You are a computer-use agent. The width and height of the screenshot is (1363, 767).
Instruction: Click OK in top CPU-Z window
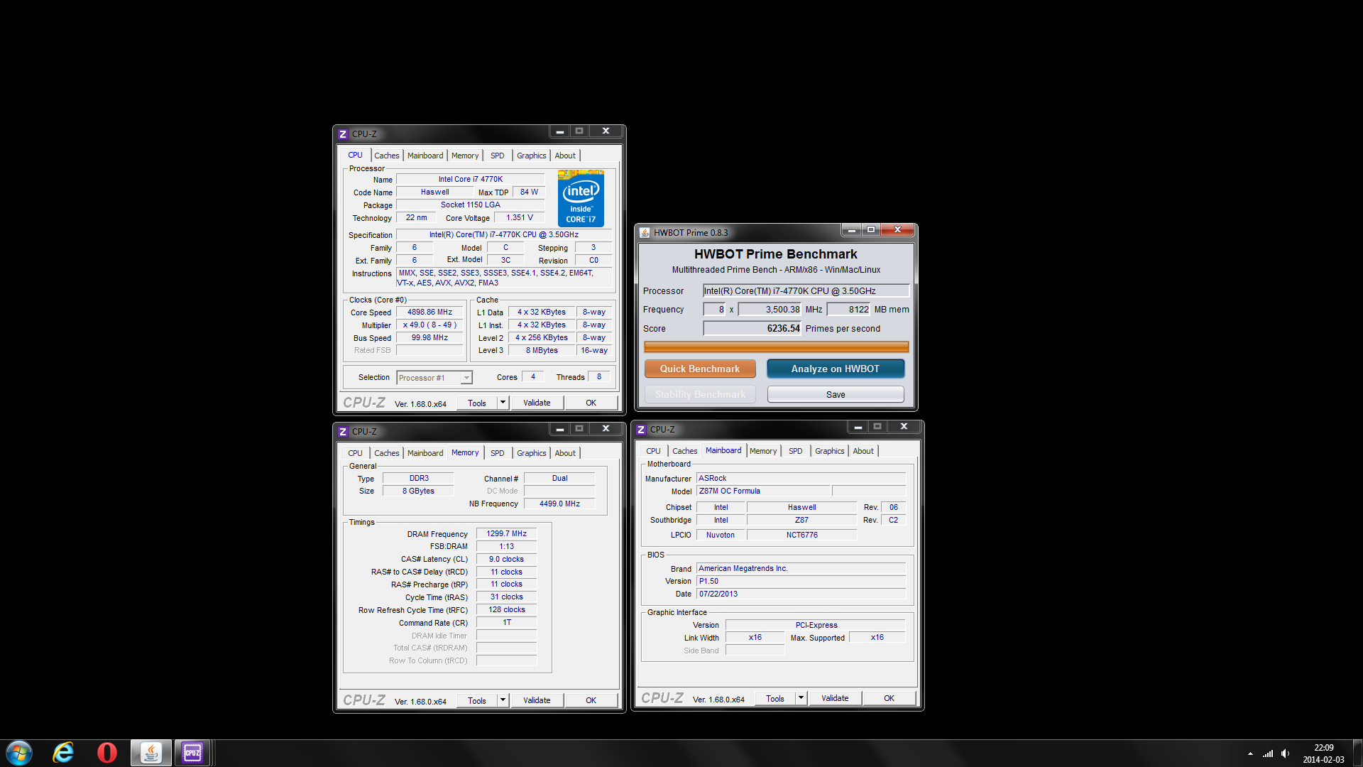(x=591, y=403)
